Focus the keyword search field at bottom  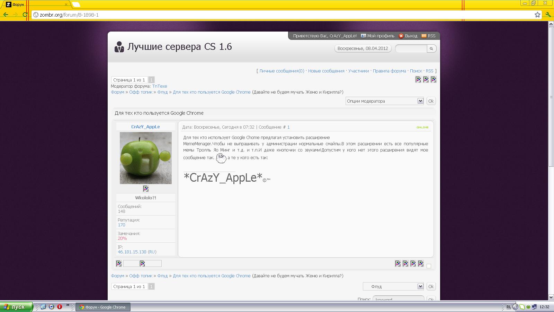click(x=398, y=299)
